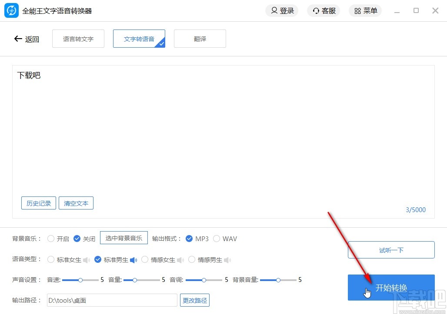Preview audio with 试听一下 button
447x314 pixels.
pyautogui.click(x=391, y=250)
